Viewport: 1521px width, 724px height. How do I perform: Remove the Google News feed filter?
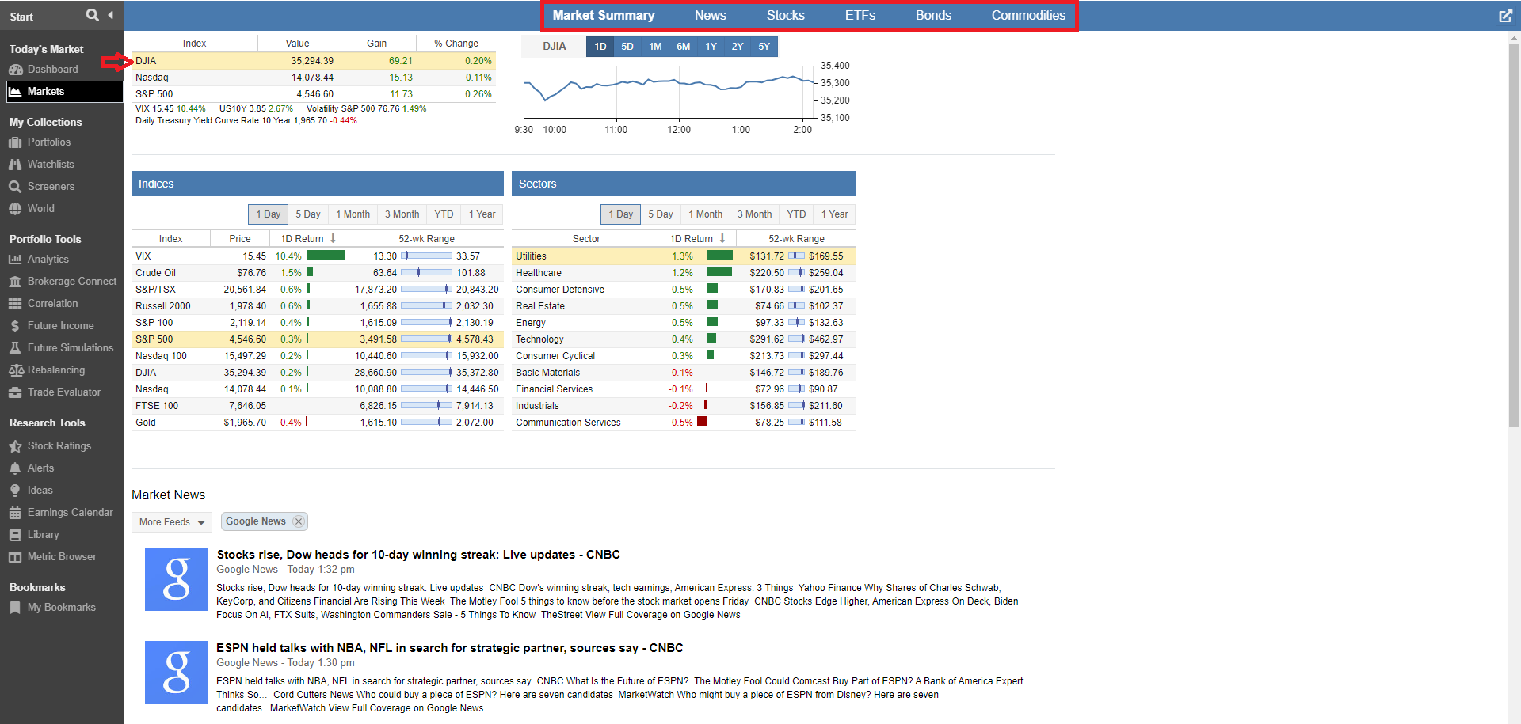tap(298, 521)
